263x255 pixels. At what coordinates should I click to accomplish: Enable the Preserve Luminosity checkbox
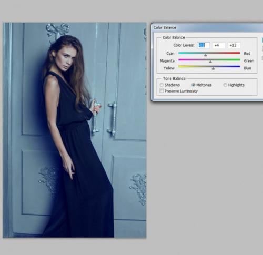161,91
